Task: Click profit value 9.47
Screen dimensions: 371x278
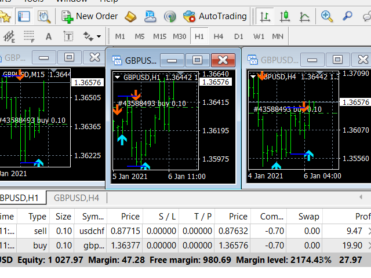Action: tap(354, 231)
